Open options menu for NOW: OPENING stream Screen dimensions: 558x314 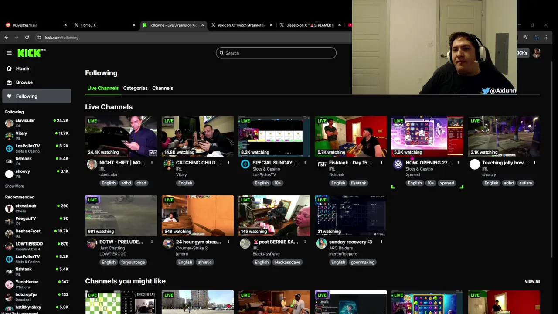tap(458, 163)
